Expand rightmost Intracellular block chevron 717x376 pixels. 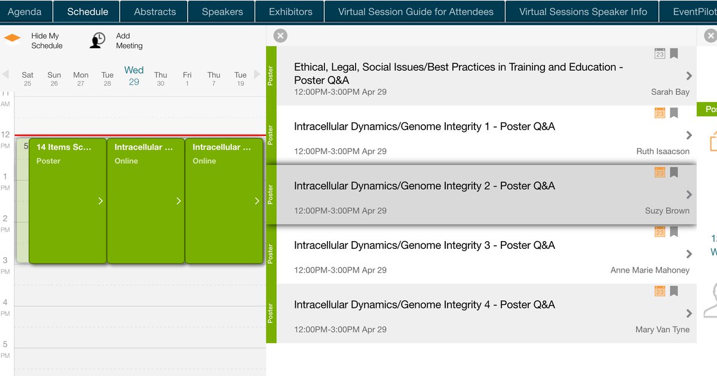(x=257, y=201)
